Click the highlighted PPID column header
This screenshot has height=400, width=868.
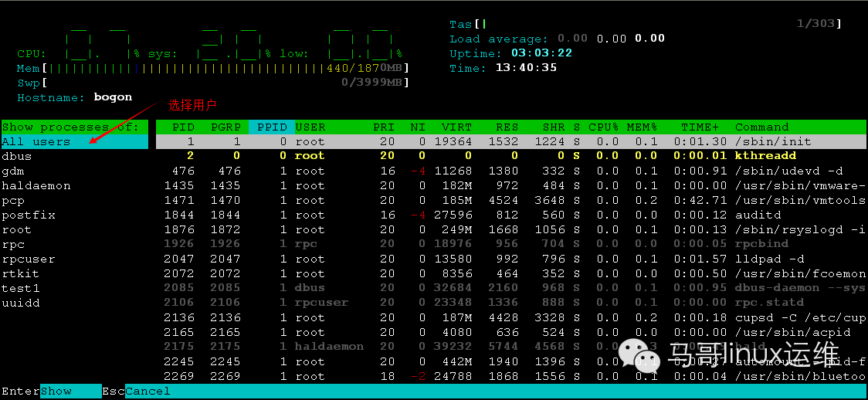click(x=272, y=127)
